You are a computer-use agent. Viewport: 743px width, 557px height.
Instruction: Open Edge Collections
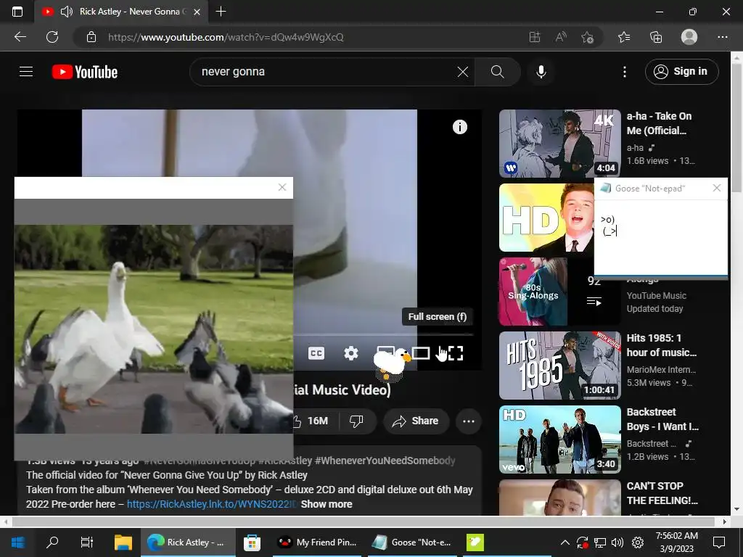coord(656,38)
